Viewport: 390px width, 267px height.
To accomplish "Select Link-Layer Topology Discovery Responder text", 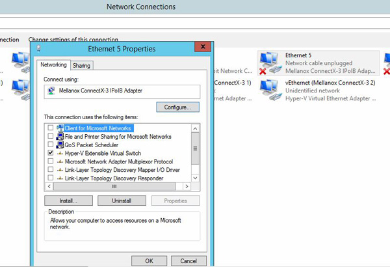I will point(114,178).
